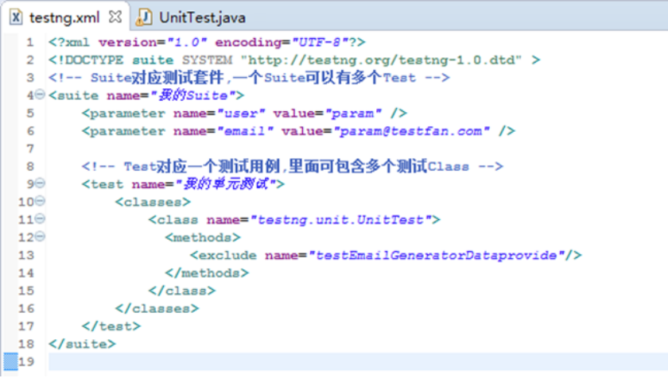Click the closing </class> tag on line 15

[182, 291]
